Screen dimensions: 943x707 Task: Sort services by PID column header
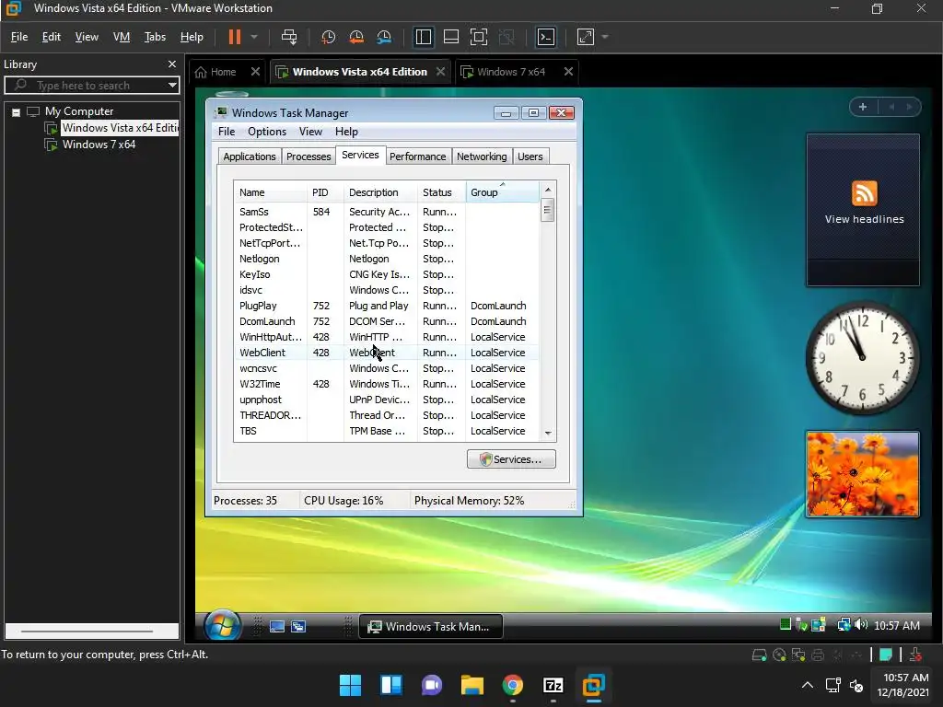click(325, 193)
